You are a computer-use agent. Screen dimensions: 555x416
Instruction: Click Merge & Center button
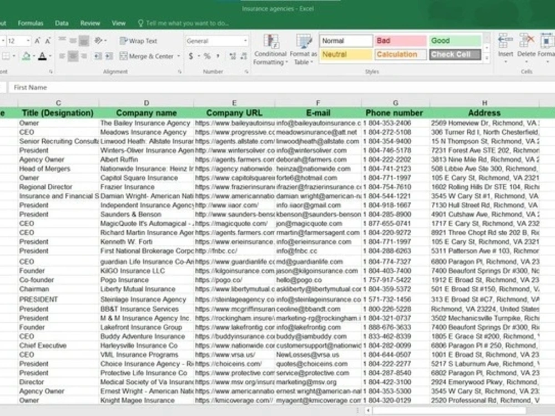point(147,56)
